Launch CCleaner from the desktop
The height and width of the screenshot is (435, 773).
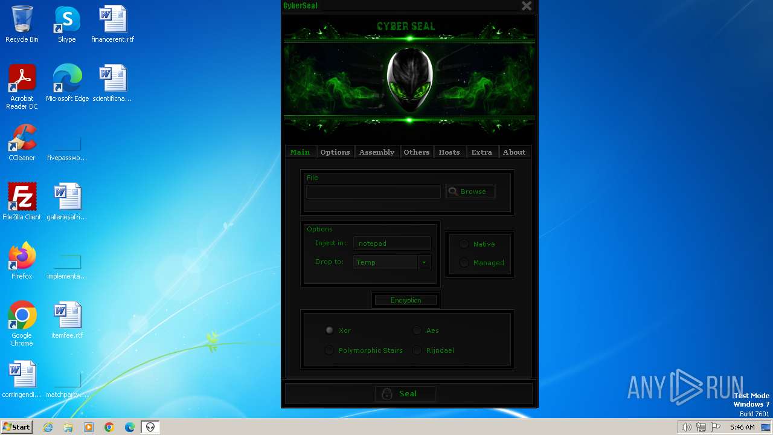pyautogui.click(x=22, y=143)
